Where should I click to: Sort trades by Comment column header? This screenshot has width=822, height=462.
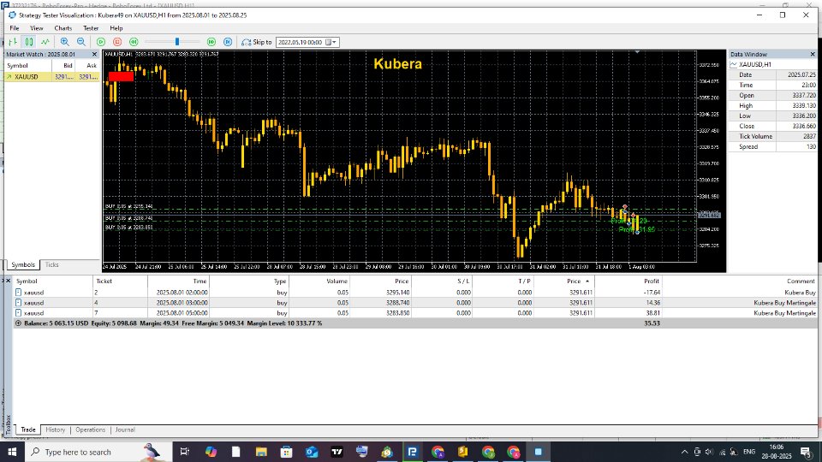pos(740,281)
